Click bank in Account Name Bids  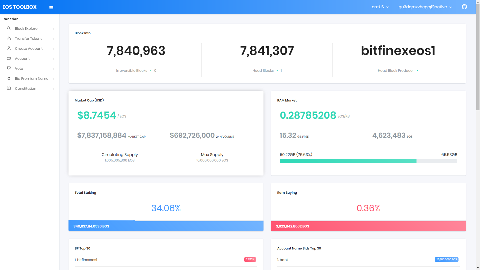[x=284, y=260]
